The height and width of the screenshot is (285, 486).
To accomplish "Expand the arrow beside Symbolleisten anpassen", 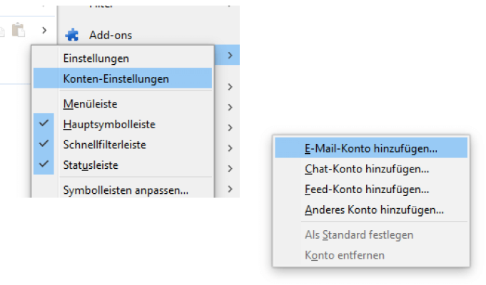I will pos(230,189).
